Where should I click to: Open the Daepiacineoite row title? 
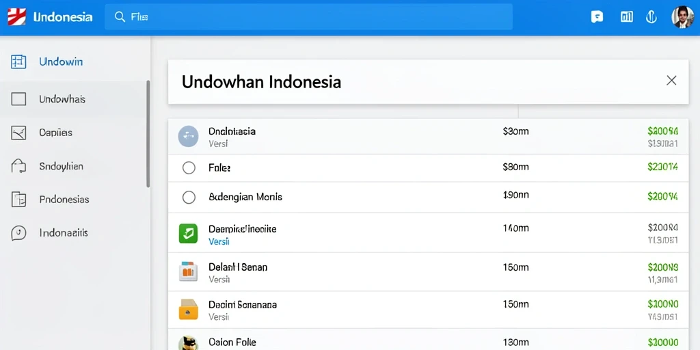pyautogui.click(x=243, y=229)
